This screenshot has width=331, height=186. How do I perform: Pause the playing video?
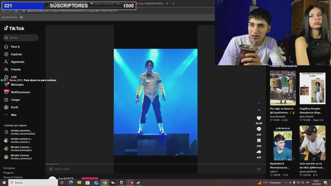pos(51,169)
